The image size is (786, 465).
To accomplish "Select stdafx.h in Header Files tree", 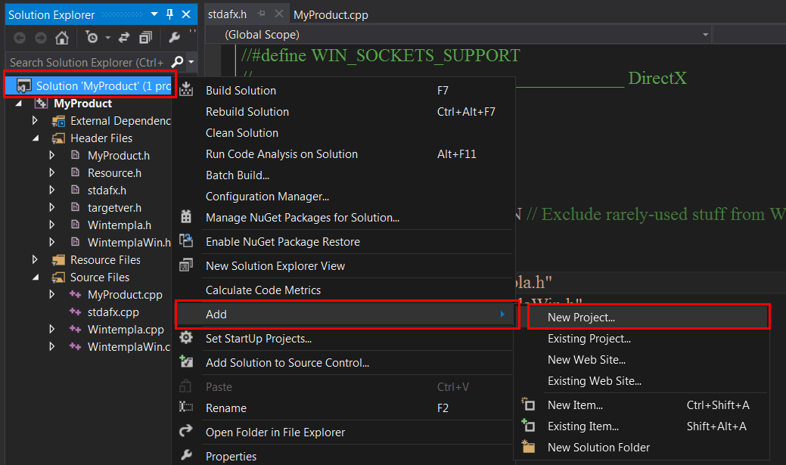I will click(x=107, y=191).
